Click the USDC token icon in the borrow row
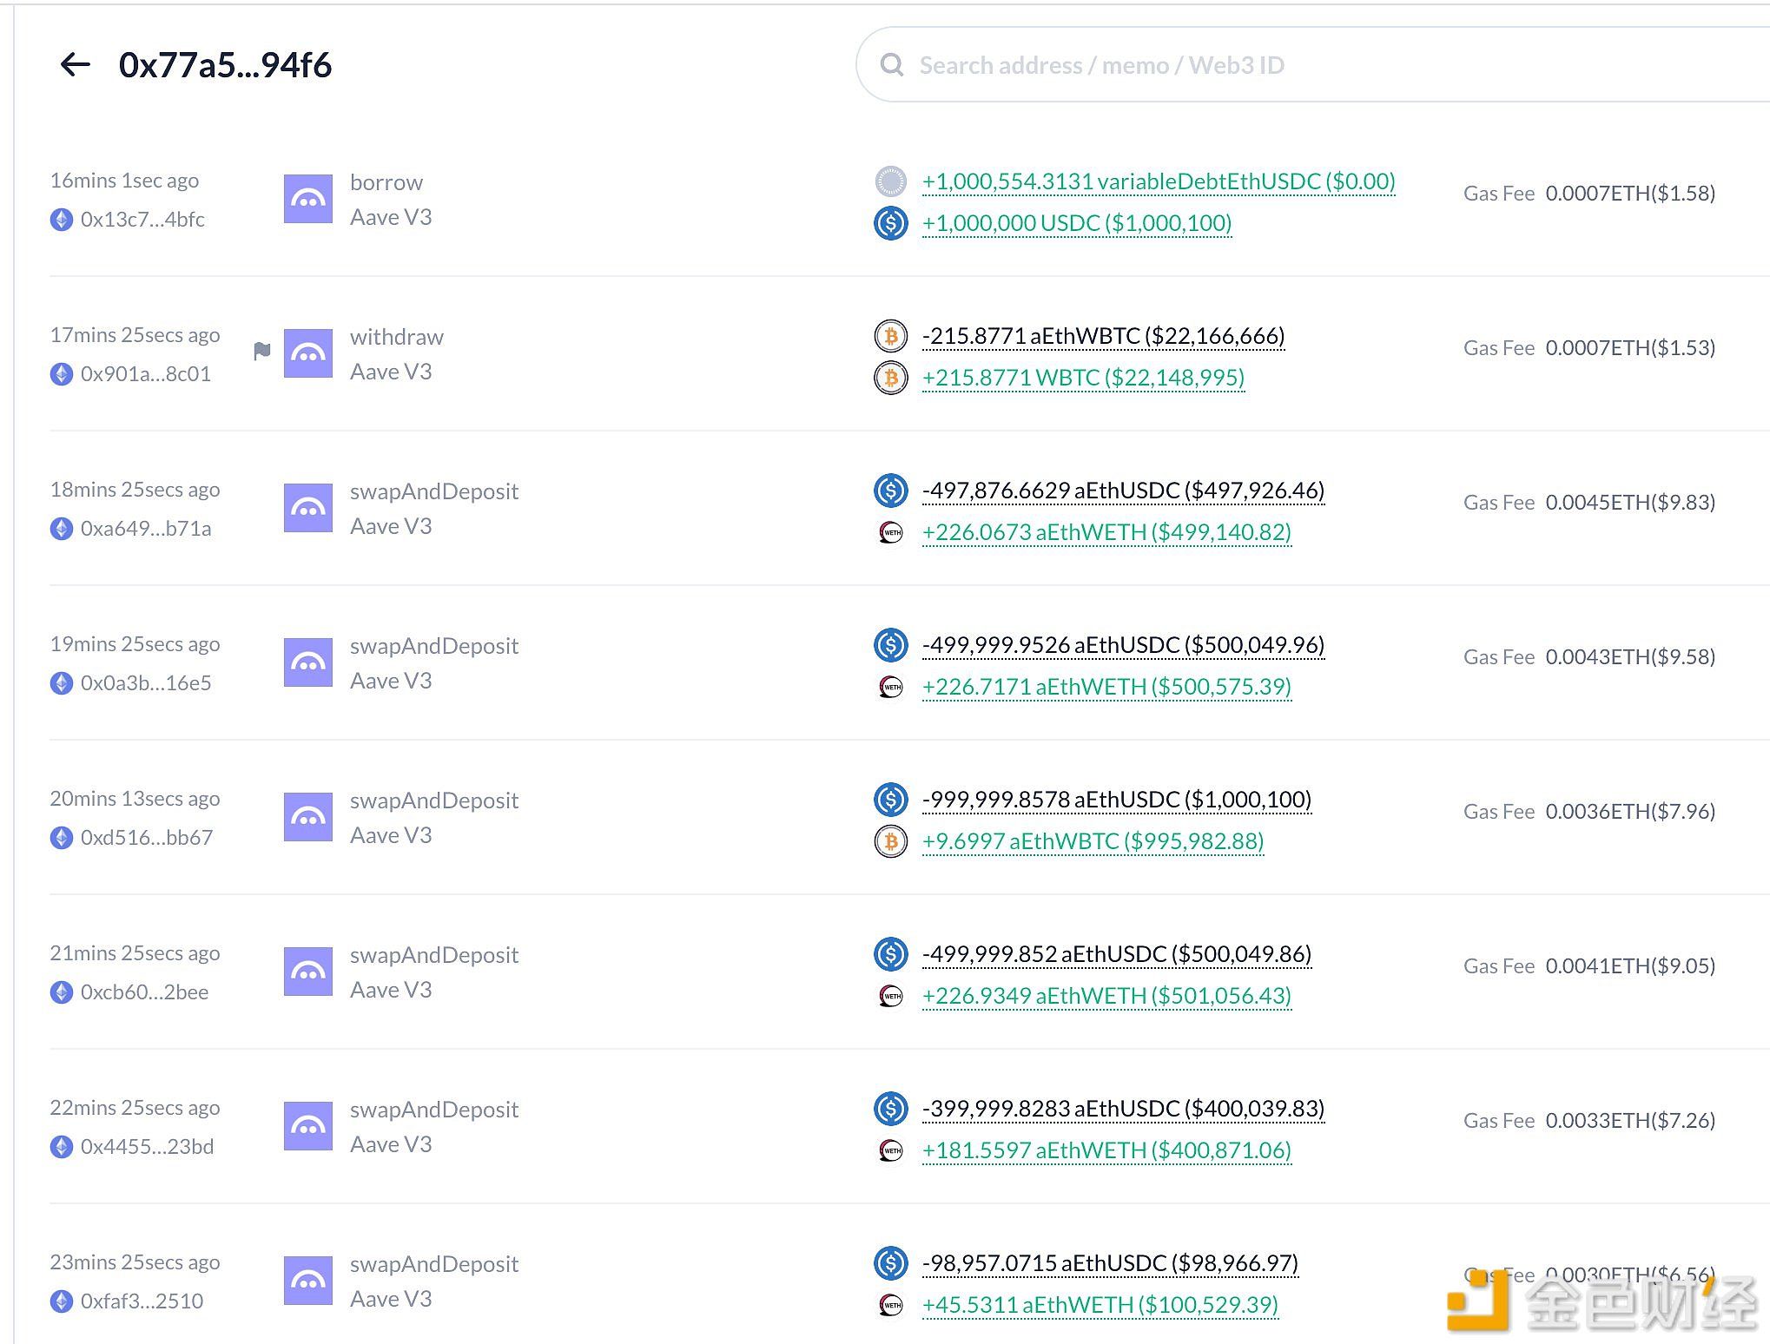The image size is (1770, 1344). click(x=890, y=223)
